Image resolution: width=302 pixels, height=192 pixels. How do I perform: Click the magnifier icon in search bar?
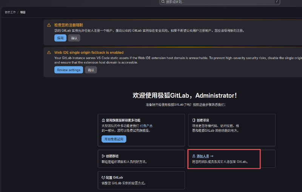pos(163,2)
